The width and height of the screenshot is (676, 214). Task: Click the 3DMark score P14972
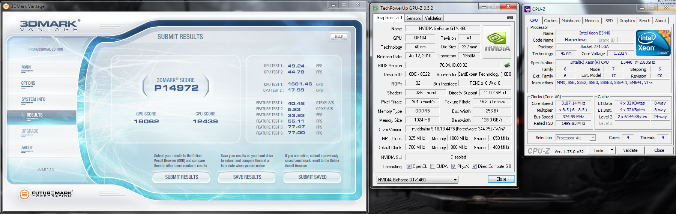tap(176, 88)
